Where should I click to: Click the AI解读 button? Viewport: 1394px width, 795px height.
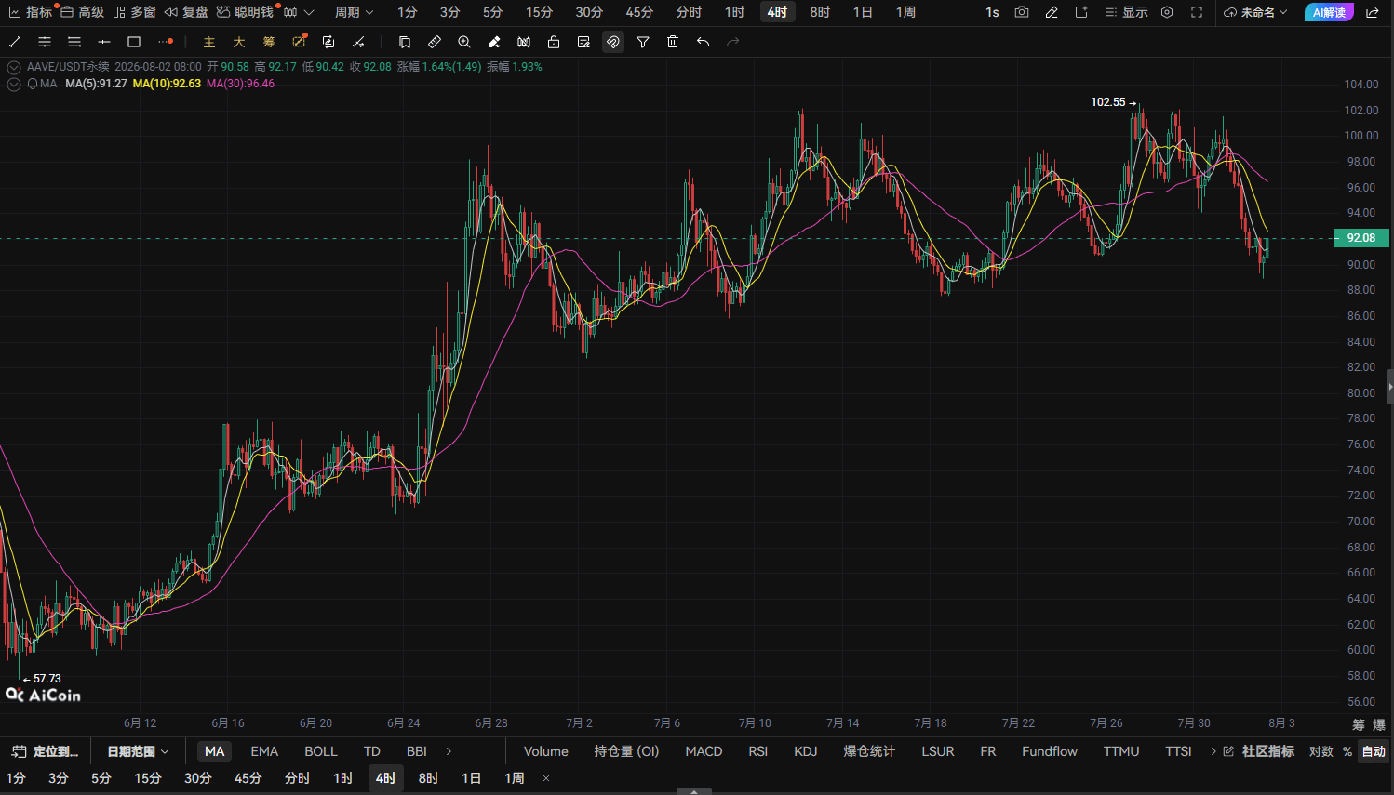tap(1329, 12)
